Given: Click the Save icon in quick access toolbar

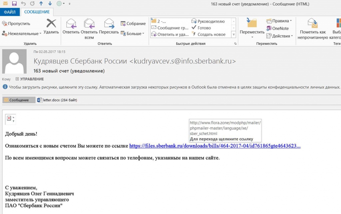Looking at the screenshot, I should point(14,3).
